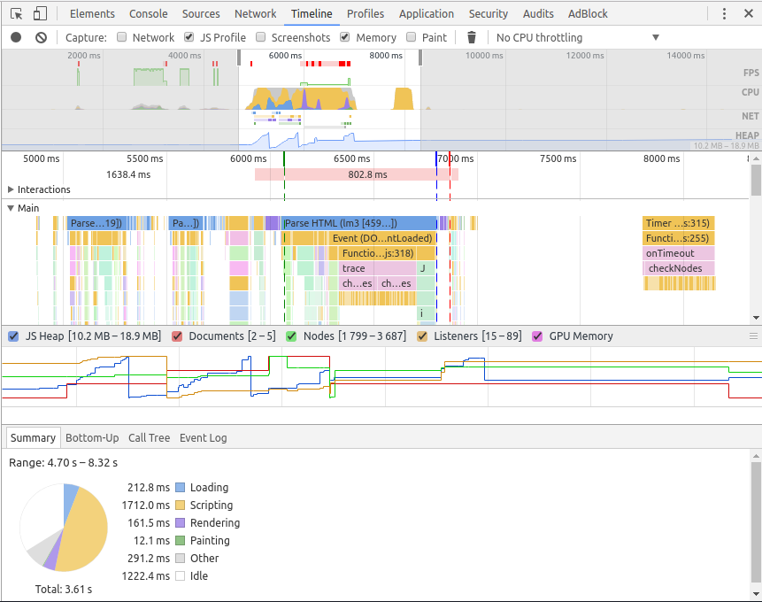Click the yellow Scripting legend swatch

(180, 505)
